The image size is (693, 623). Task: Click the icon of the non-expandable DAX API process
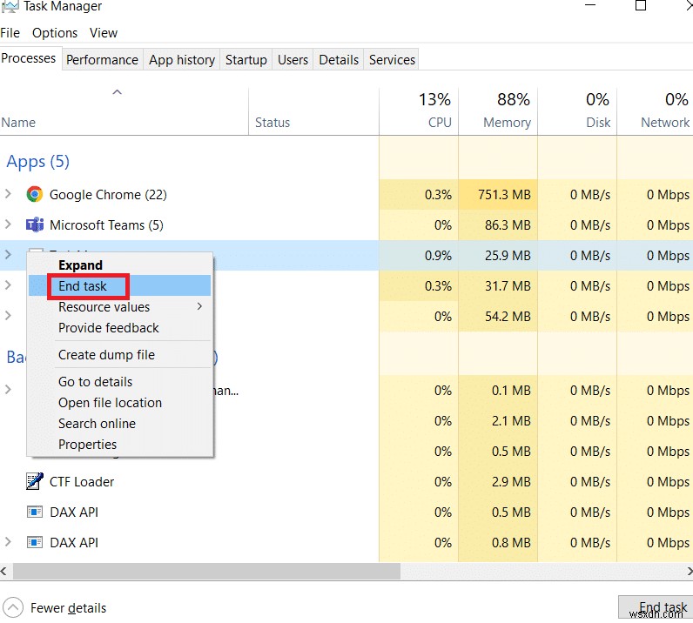click(x=35, y=512)
